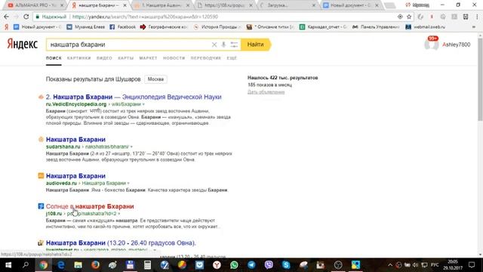Viewport: 483px width, 272px height.
Task: Open advanced search filter settings icon
Action: [x=234, y=45]
